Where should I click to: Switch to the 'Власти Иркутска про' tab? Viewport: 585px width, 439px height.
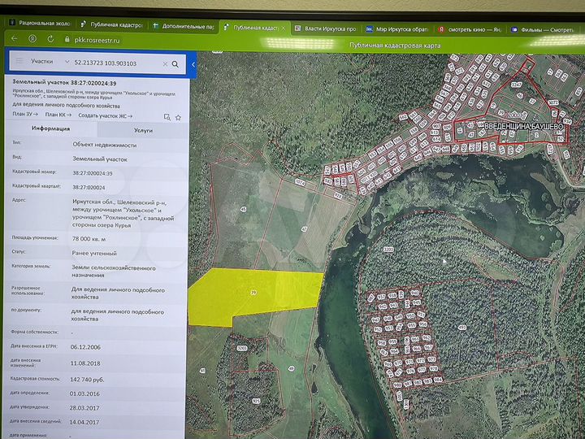pyautogui.click(x=326, y=28)
